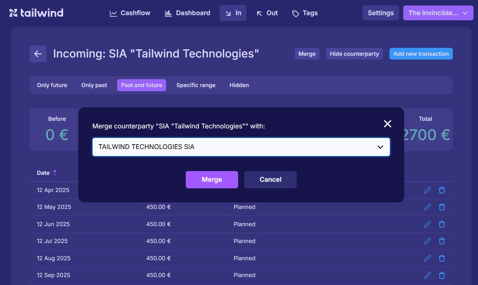Click the back arrow button
478x285 pixels.
point(38,54)
